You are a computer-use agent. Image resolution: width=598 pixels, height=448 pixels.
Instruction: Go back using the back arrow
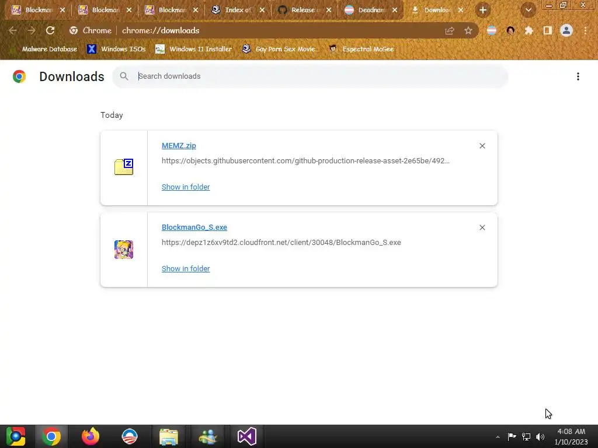tap(13, 30)
